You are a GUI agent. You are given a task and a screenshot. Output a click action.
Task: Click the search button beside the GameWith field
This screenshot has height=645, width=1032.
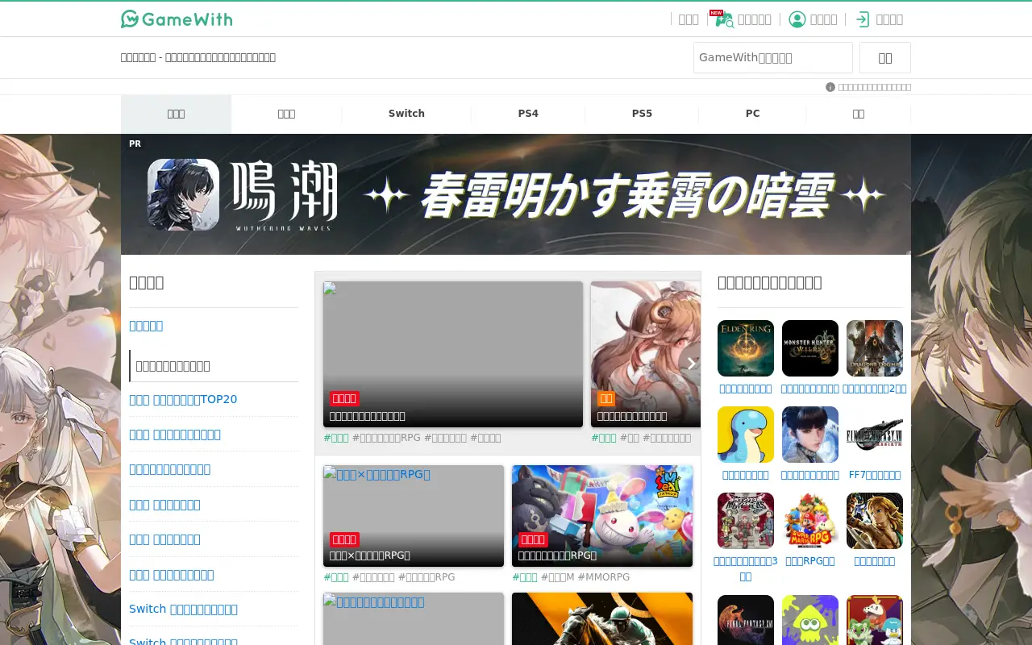coord(885,58)
